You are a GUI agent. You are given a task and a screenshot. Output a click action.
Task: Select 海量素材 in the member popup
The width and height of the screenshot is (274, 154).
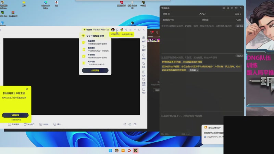click(95, 42)
